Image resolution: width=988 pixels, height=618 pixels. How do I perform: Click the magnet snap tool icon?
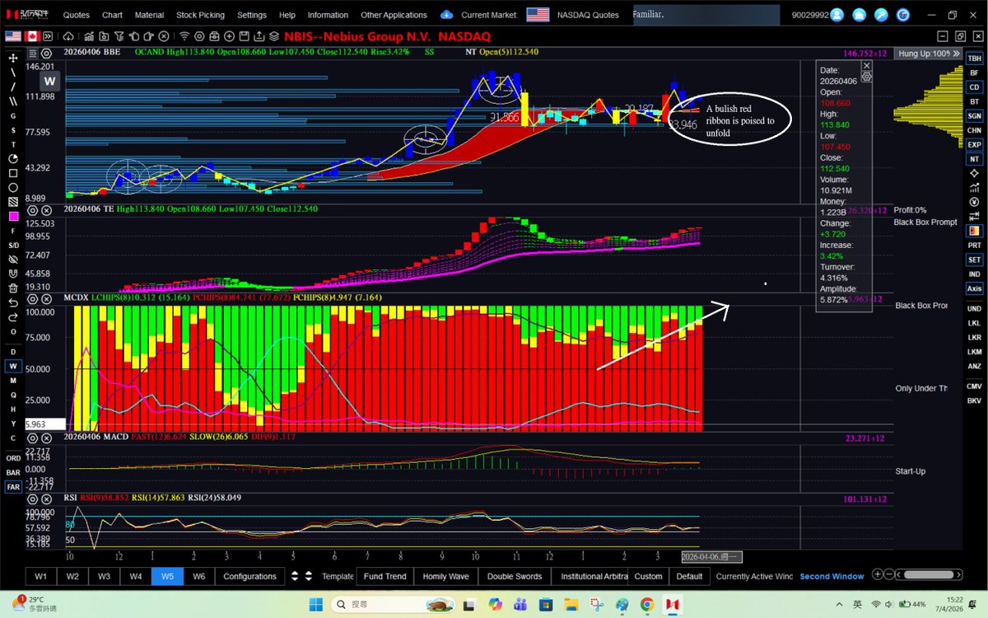[13, 274]
